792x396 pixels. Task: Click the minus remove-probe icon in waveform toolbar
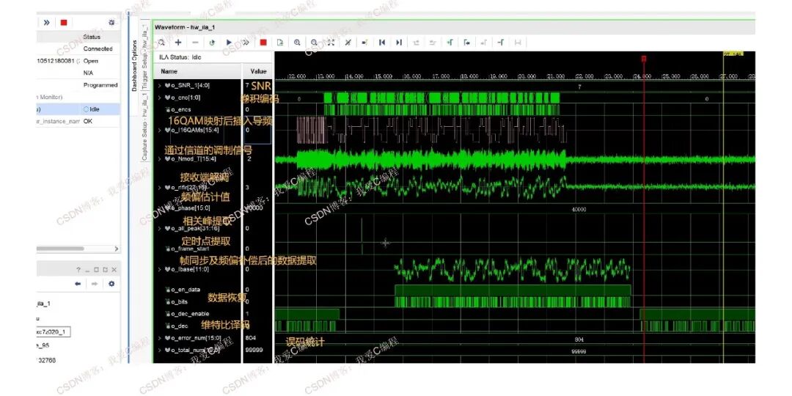[196, 43]
